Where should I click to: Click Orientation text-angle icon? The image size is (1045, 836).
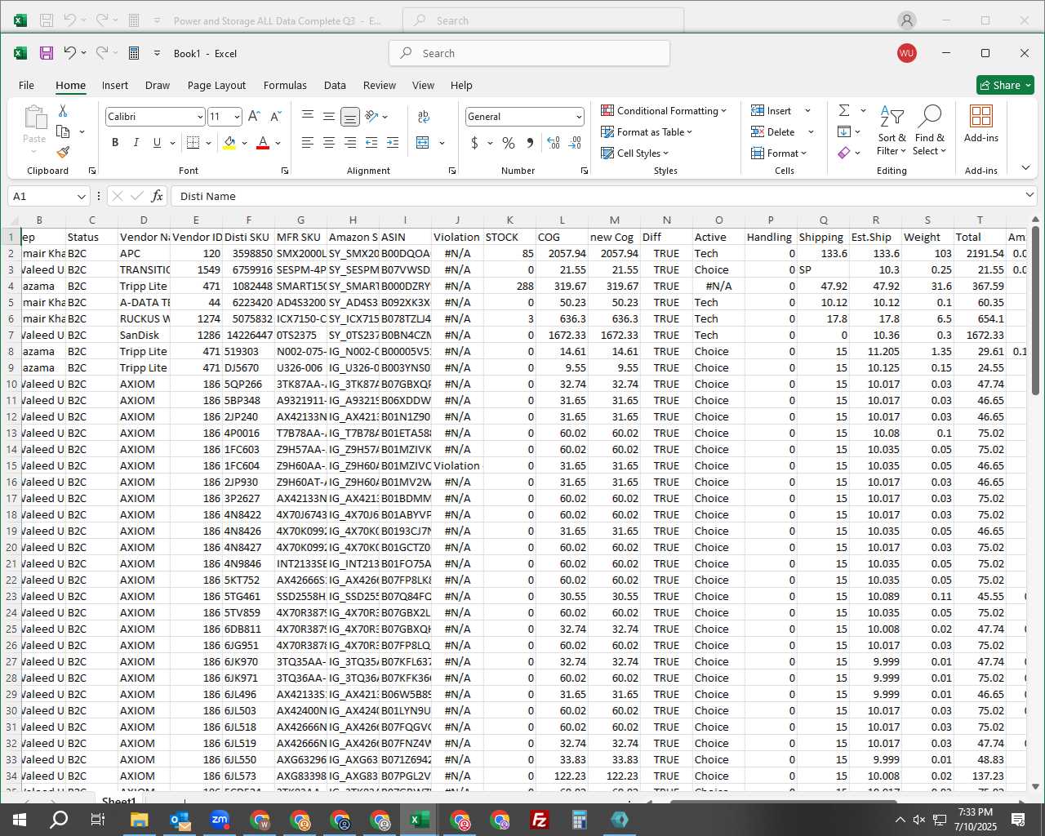(371, 117)
